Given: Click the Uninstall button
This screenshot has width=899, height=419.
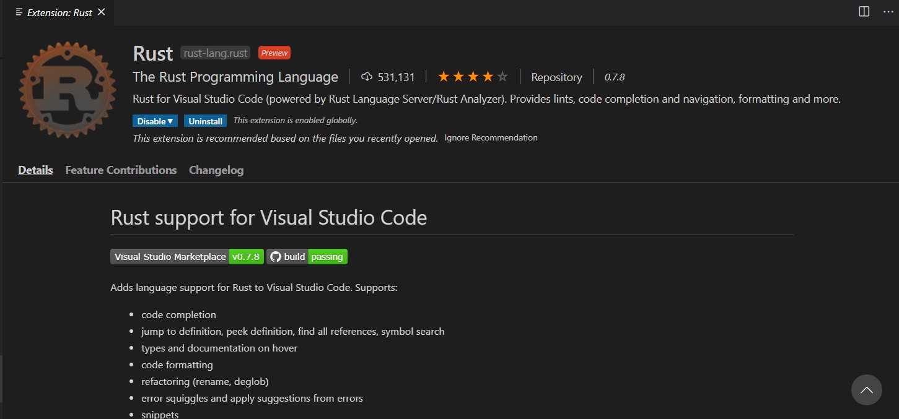Looking at the screenshot, I should click(205, 121).
